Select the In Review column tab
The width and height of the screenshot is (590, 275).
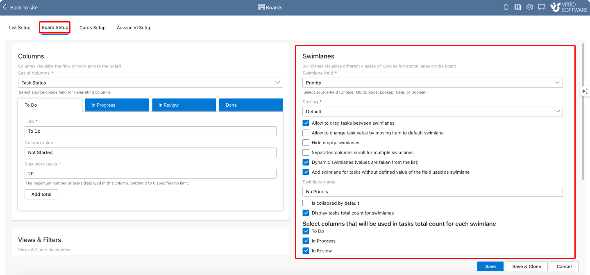click(184, 105)
